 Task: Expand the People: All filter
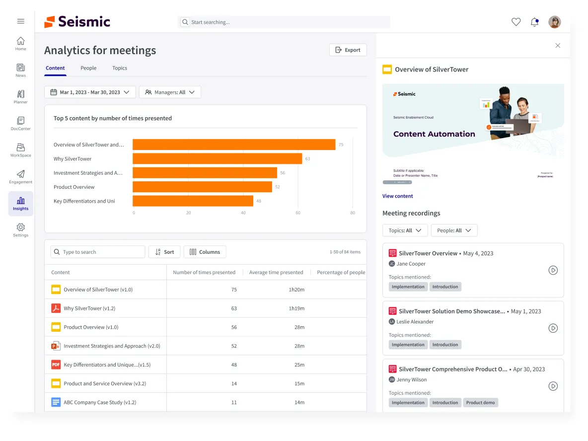point(454,230)
